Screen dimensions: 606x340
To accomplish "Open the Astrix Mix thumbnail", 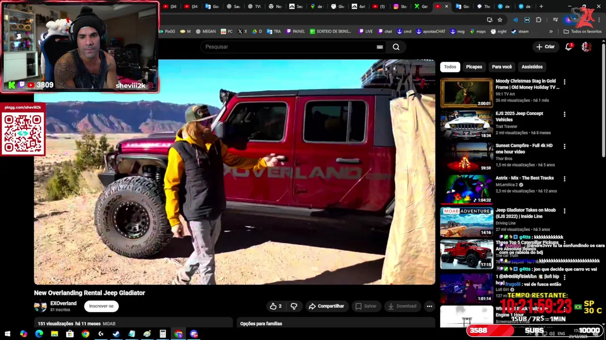I will tap(467, 189).
